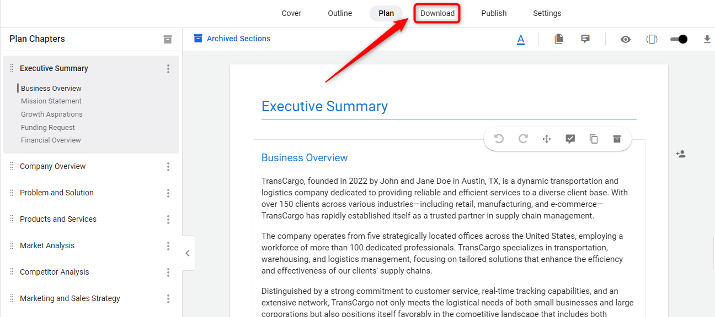715x317 pixels.
Task: Jump to Financial Overview subsection
Action: (51, 140)
